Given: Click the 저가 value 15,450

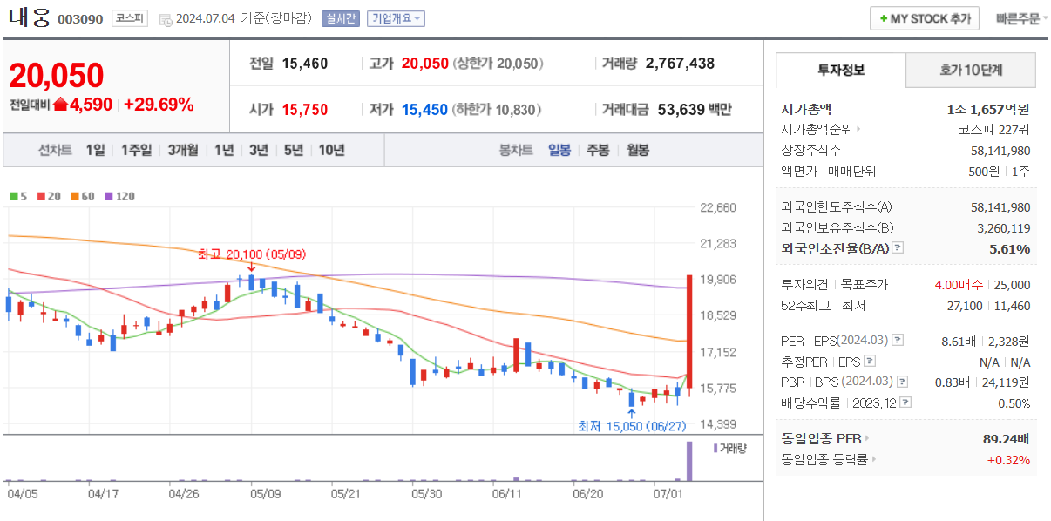Looking at the screenshot, I should point(424,110).
